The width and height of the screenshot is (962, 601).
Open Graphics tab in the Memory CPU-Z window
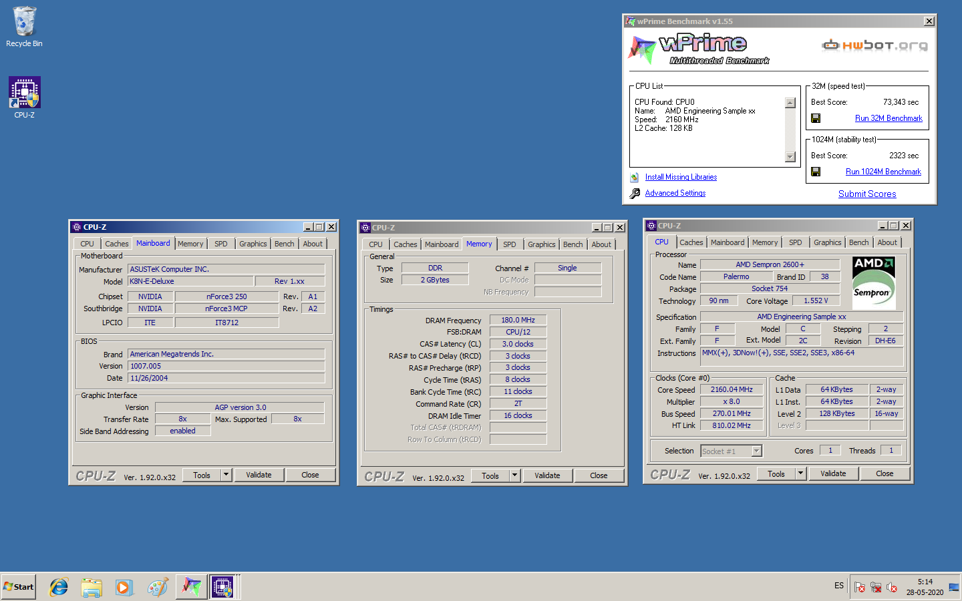pos(542,244)
